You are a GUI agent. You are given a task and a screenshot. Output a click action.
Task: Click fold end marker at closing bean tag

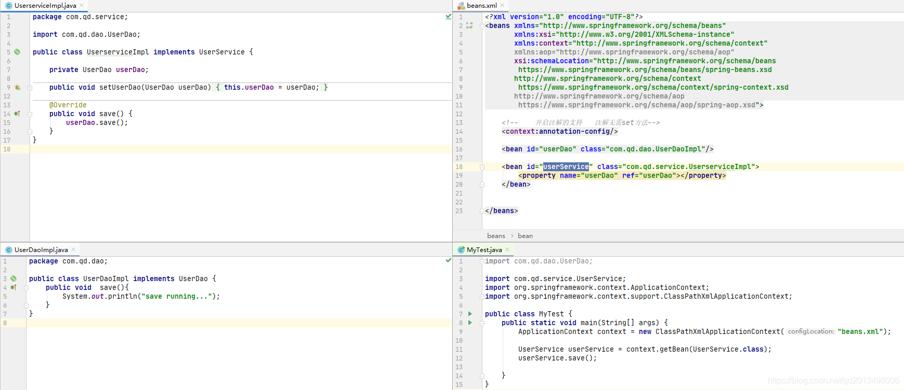pos(482,185)
